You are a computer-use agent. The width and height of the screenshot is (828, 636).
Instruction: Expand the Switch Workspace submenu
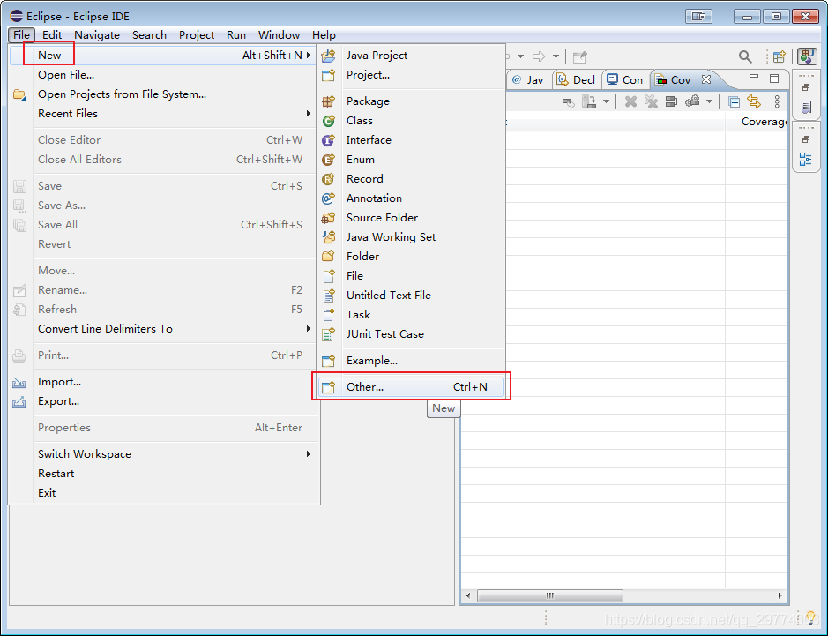tap(163, 453)
